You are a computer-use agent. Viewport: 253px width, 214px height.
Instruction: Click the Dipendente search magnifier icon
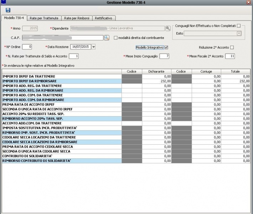pos(168,28)
